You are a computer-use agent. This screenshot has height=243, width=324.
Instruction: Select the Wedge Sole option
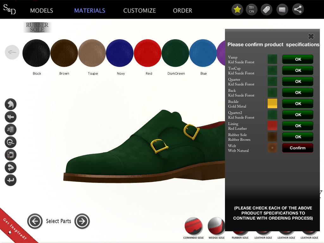coord(216,228)
